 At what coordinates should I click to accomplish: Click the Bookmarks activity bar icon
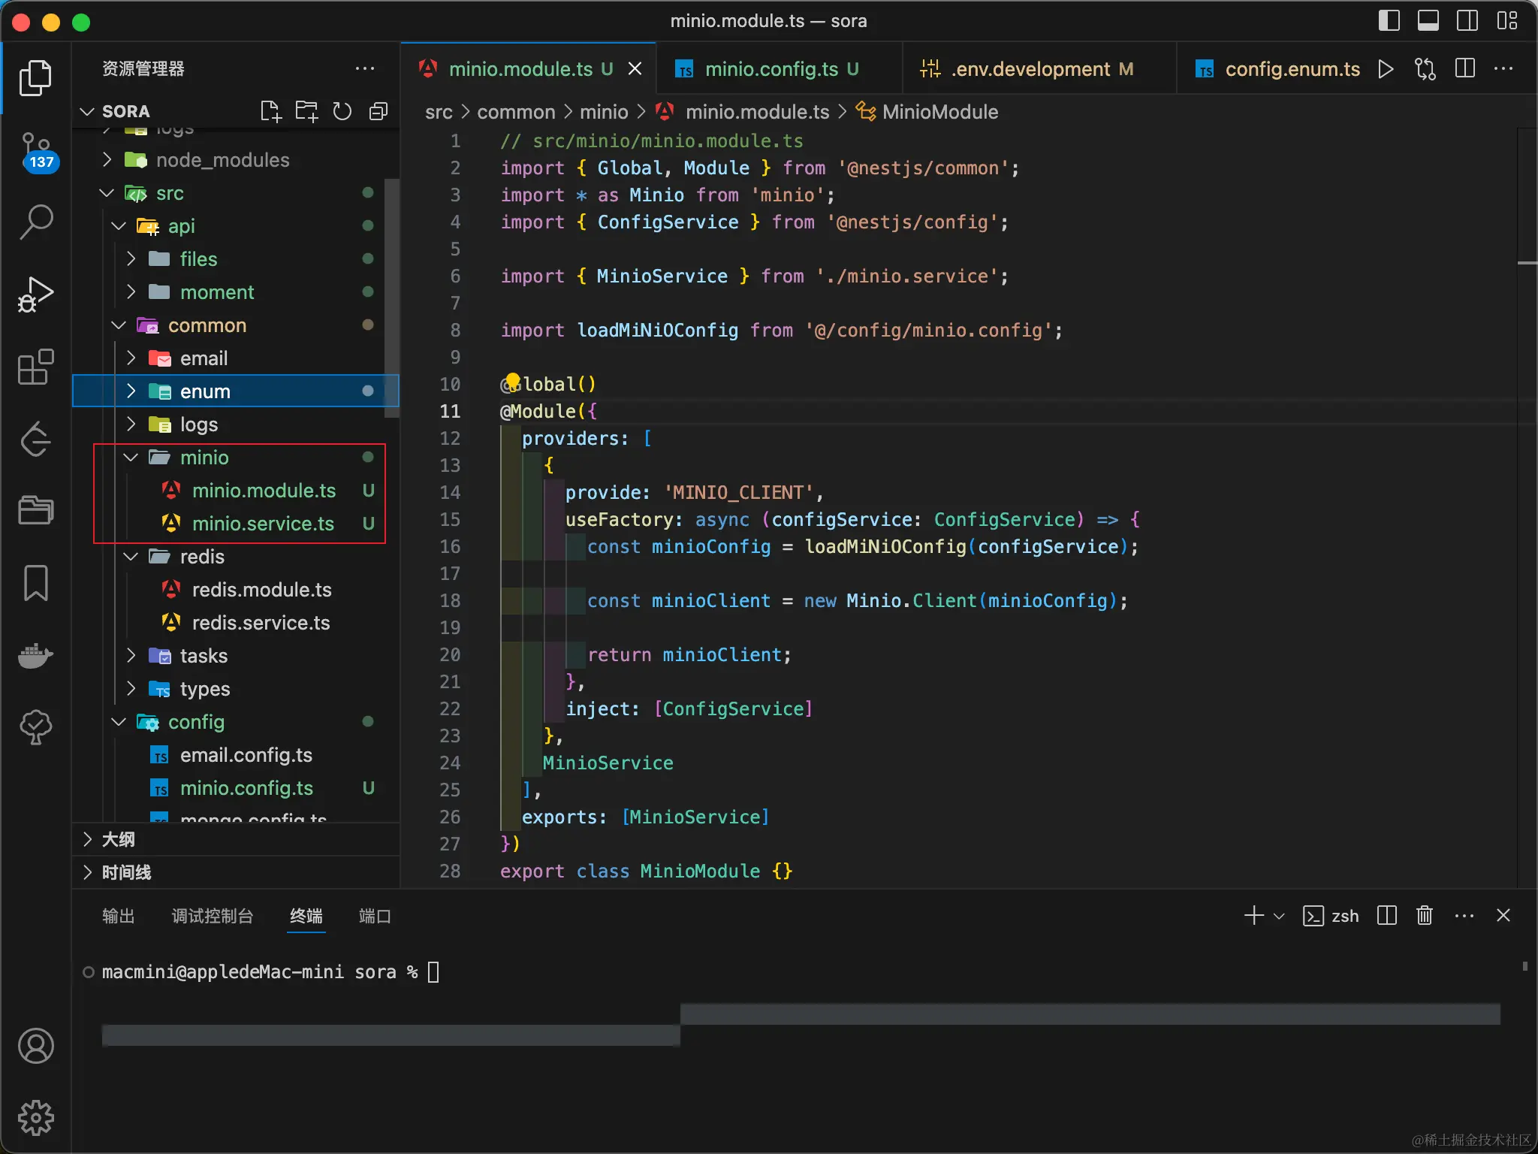(x=35, y=583)
